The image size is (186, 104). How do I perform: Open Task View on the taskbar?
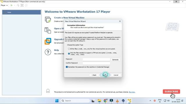click(93, 101)
